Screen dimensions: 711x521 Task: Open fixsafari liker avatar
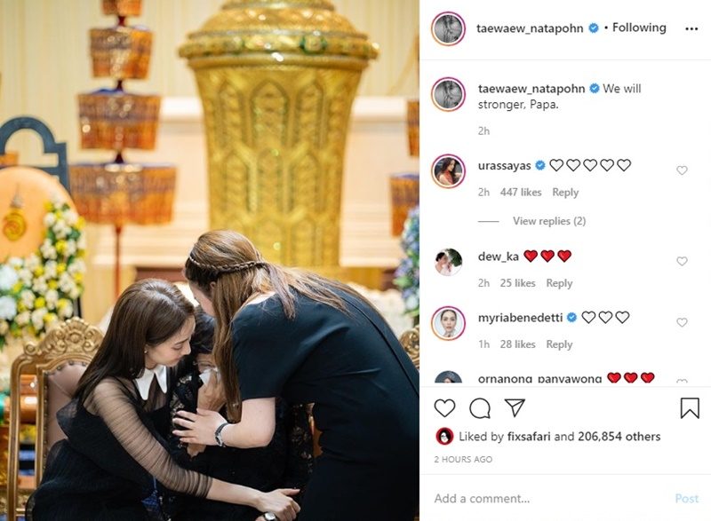[444, 437]
